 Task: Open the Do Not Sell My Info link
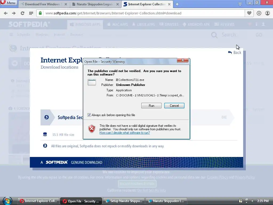(151, 190)
